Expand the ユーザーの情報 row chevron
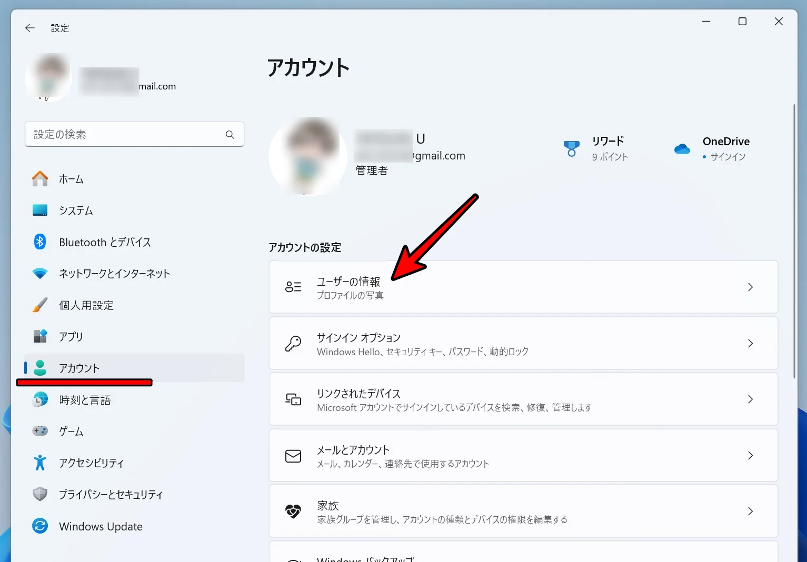The width and height of the screenshot is (807, 562). tap(750, 287)
